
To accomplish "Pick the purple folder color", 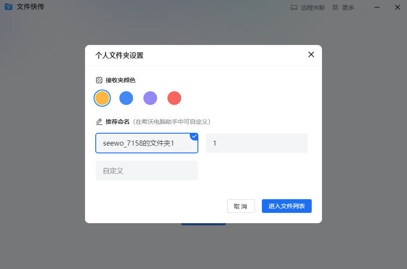I will (x=150, y=98).
